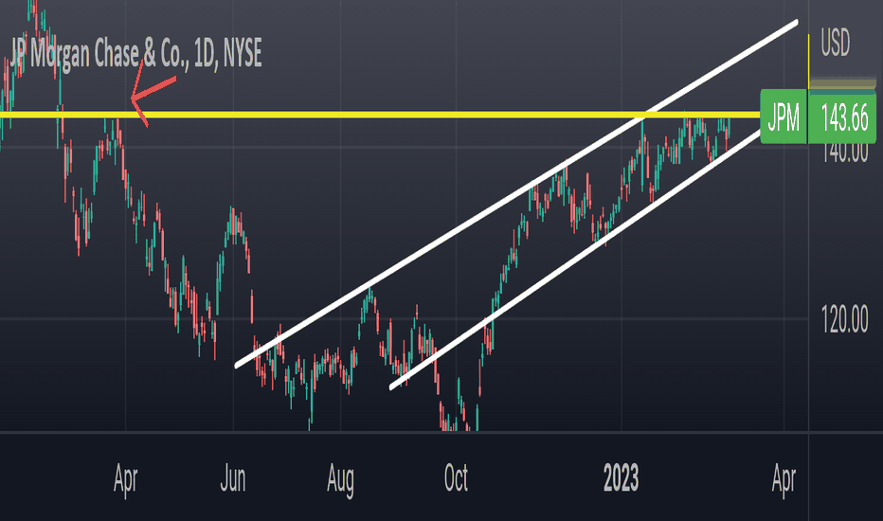Click the Apr label preceding Jun

pyautogui.click(x=125, y=480)
